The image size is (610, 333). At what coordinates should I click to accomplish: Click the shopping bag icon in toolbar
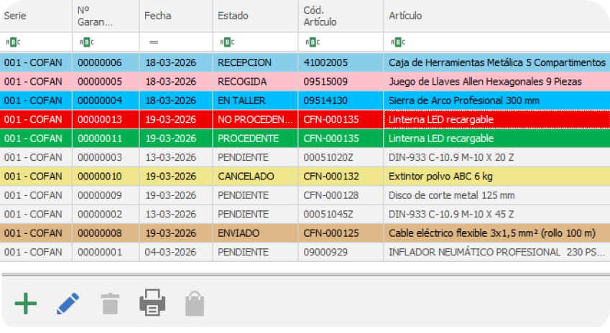pos(195,304)
